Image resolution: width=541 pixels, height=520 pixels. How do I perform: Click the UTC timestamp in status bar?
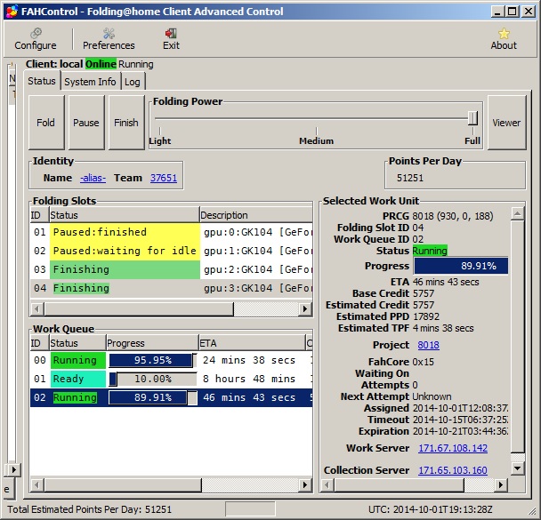431,509
